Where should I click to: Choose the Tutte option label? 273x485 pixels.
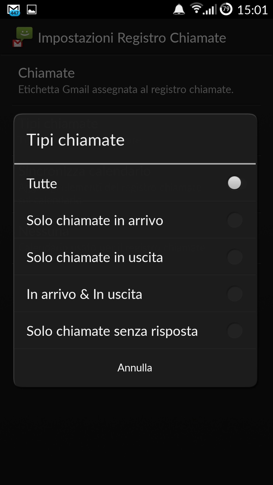coord(42,184)
